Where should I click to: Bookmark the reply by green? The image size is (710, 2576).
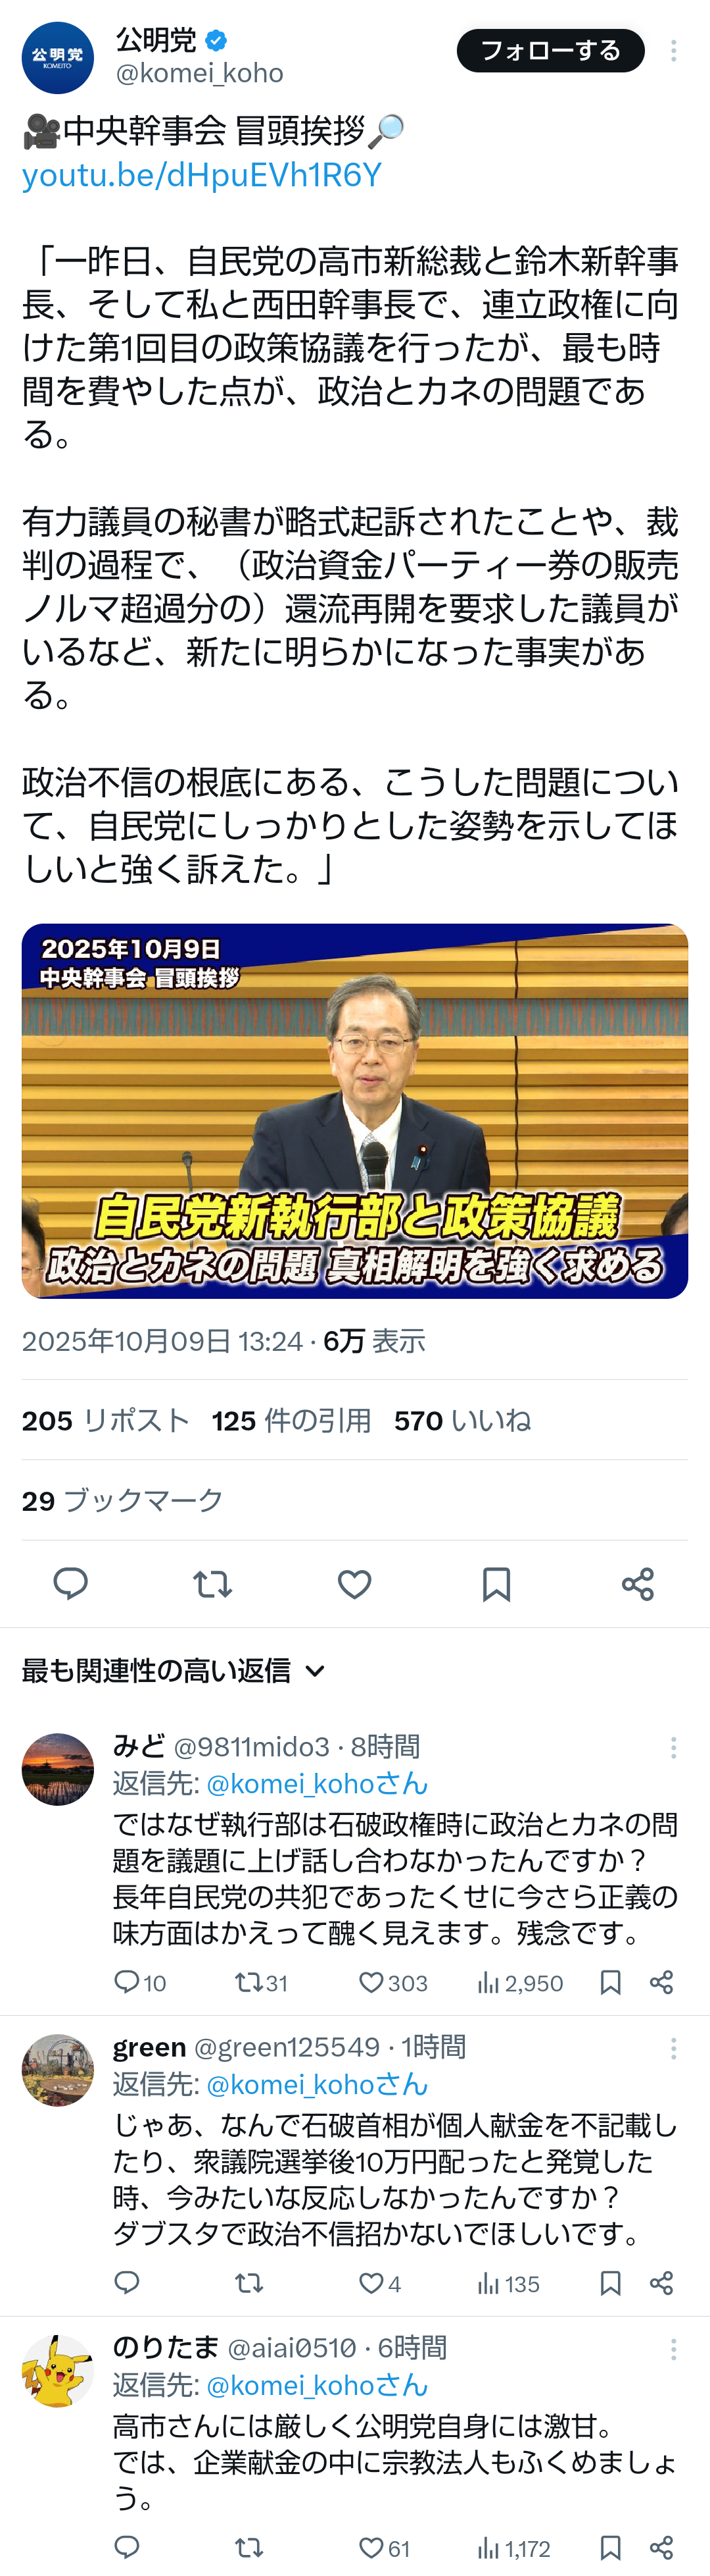pos(610,2283)
